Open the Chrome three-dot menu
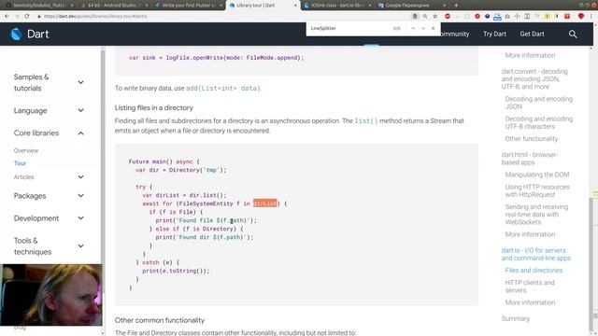Image resolution: width=598 pixels, height=336 pixels. click(x=591, y=17)
